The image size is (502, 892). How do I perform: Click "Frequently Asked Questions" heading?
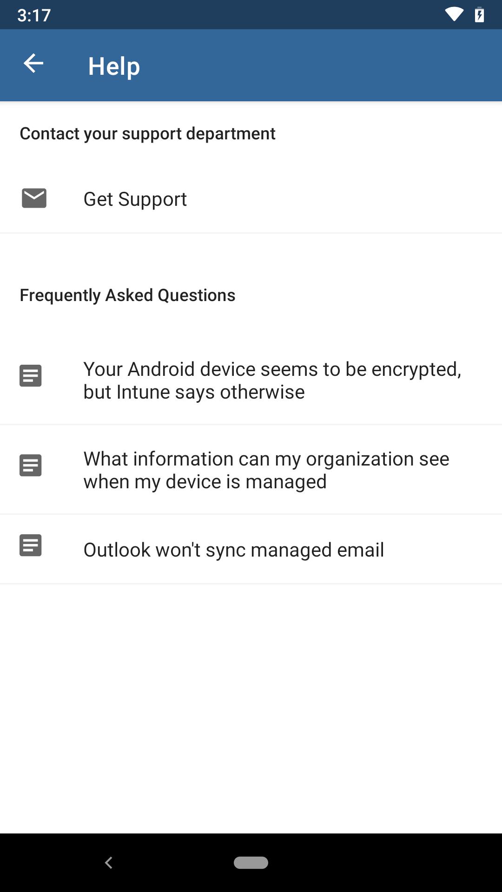coord(127,295)
